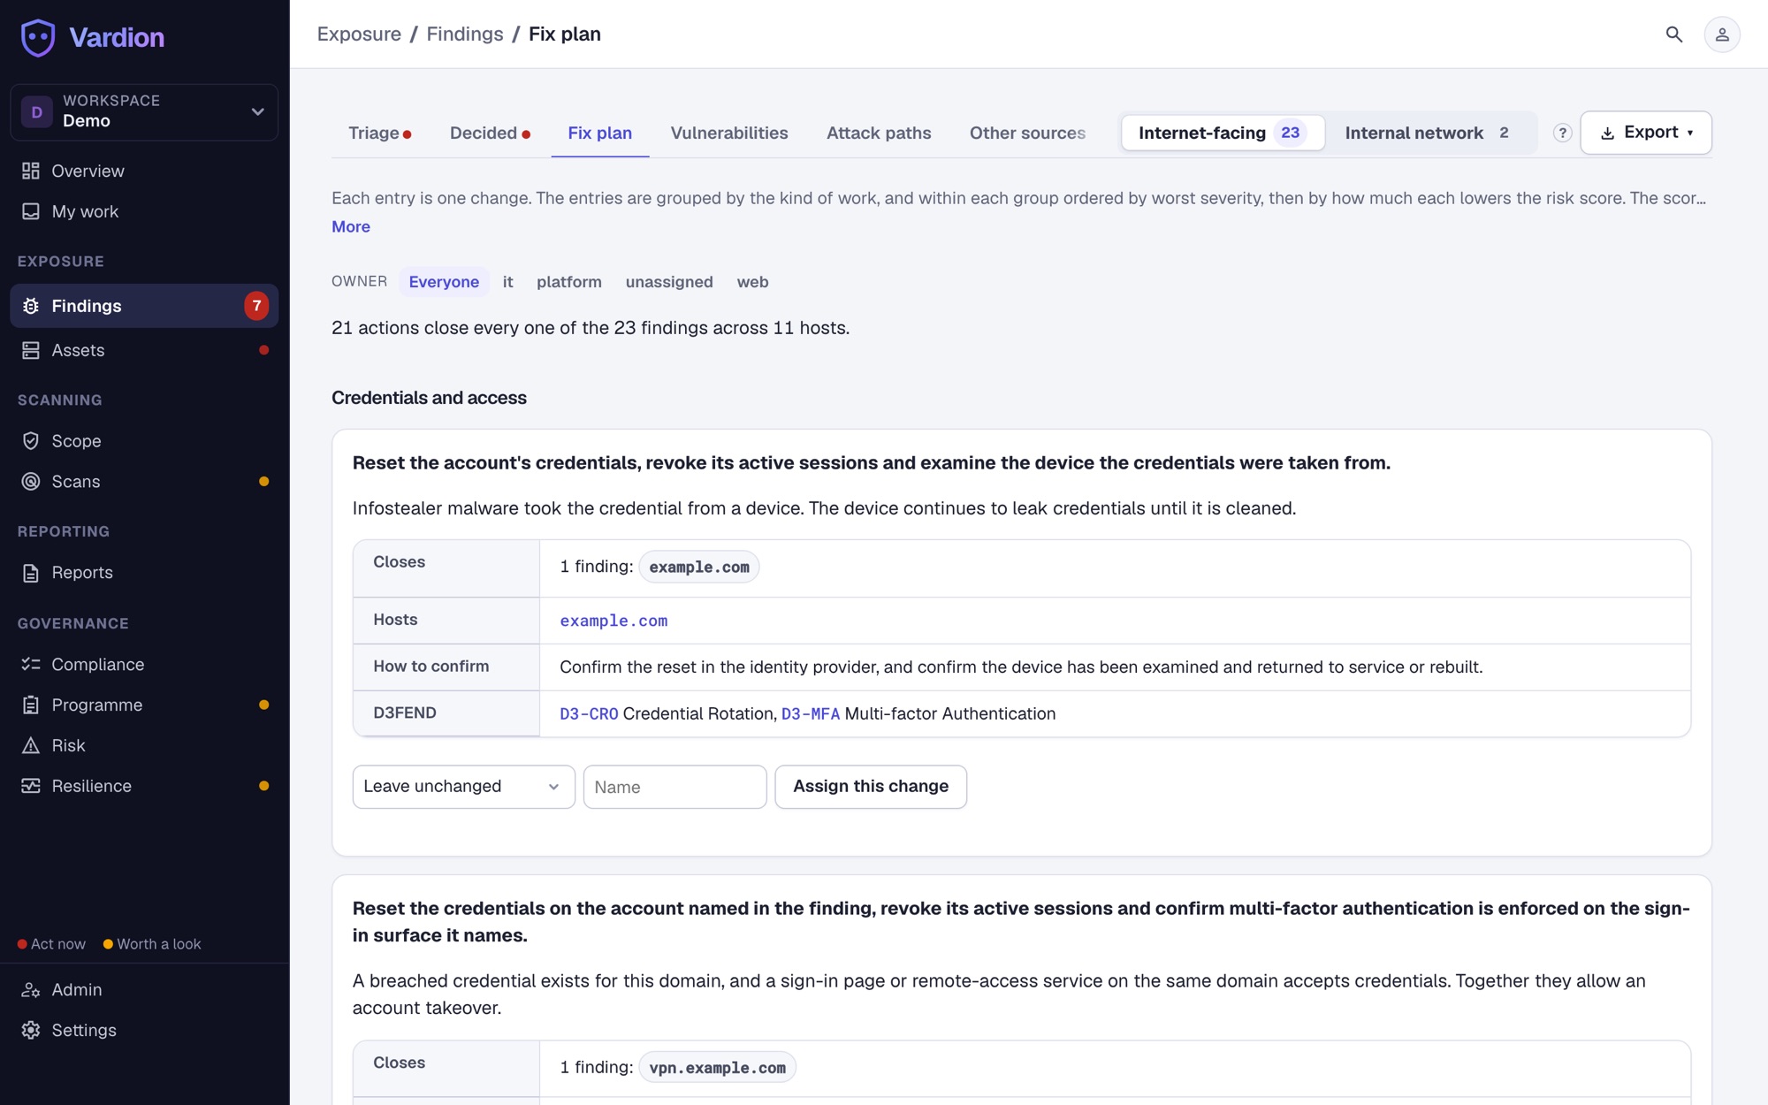Open the Other sources tab
This screenshot has width=1768, height=1105.
1027,133
